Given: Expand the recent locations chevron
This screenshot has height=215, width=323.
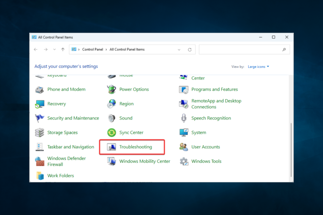Looking at the screenshot, I should [x=54, y=50].
